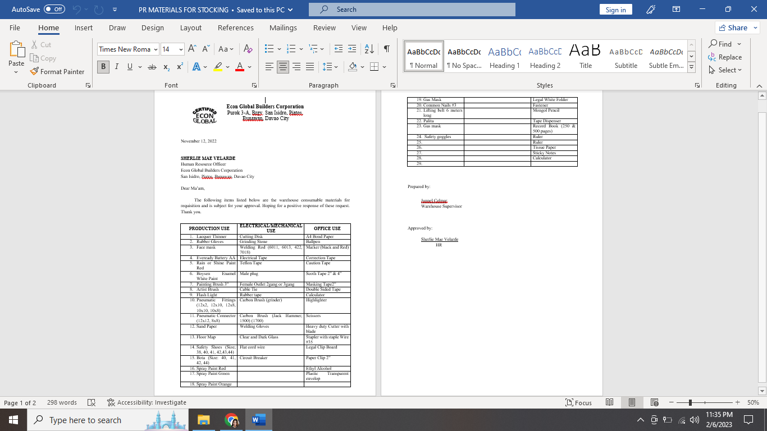Increase font size with grow font icon

click(192, 49)
